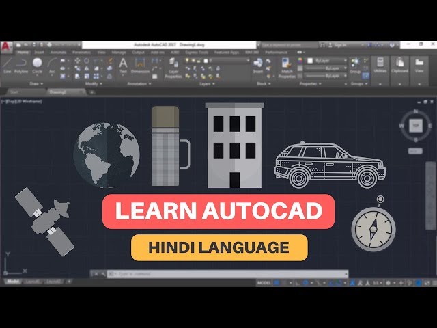Expand the Draw panel dropdown
The height and width of the screenshot is (328, 437).
[36, 83]
